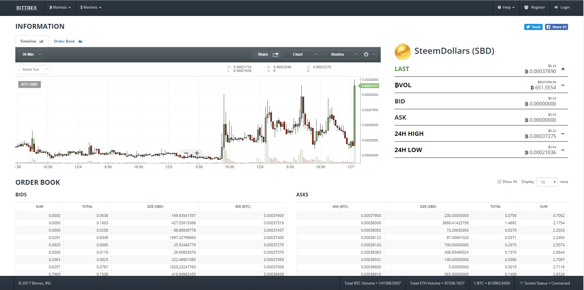Click the 1 BTC price in footer
Image resolution: width=584 pixels, height=290 pixels.
(492, 283)
